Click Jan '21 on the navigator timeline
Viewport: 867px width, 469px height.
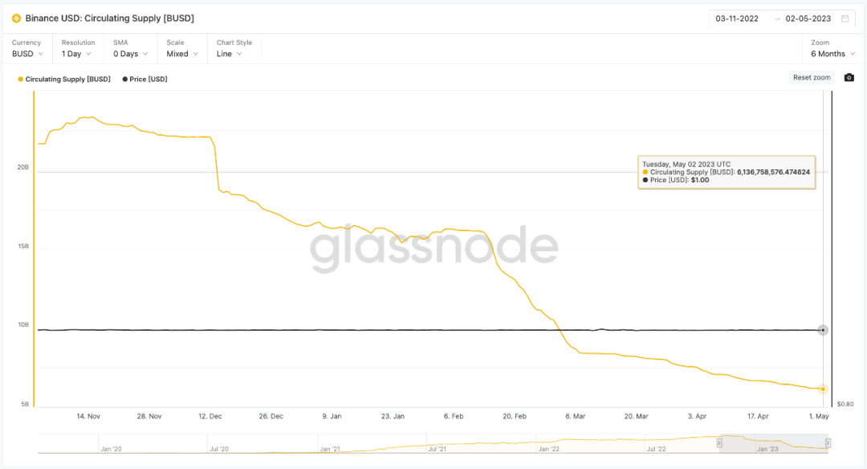pos(330,450)
